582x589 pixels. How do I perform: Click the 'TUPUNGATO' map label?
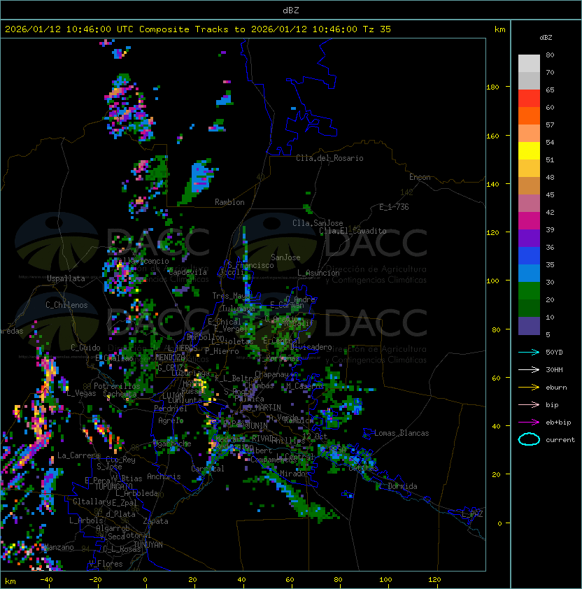click(x=113, y=486)
